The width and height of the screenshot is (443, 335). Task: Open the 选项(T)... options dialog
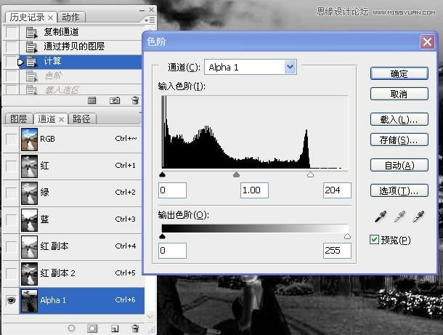point(398,191)
